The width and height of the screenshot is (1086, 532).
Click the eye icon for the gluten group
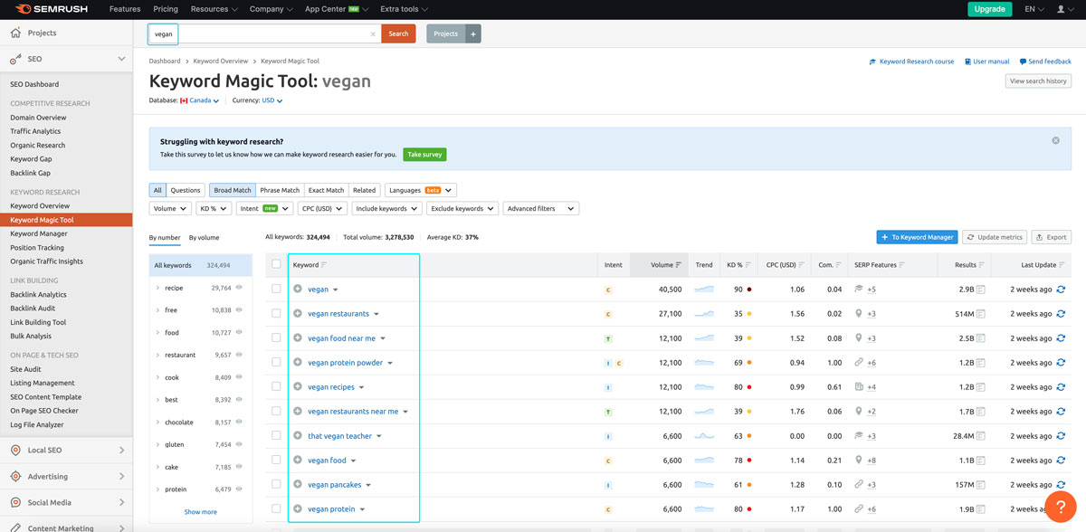coord(240,445)
